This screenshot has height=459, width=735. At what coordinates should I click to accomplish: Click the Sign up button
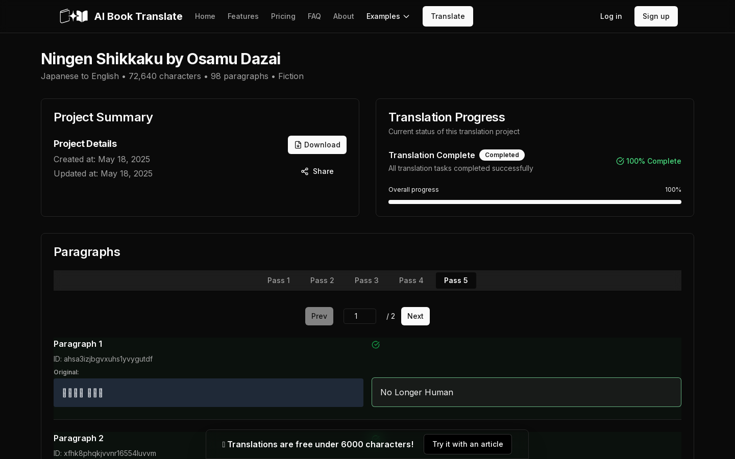coord(656,16)
